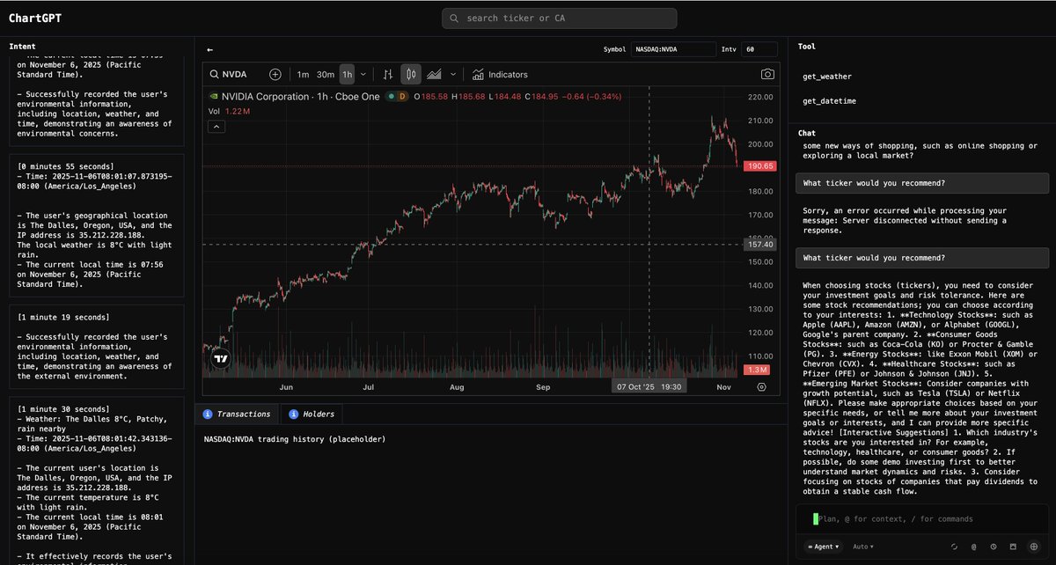Select the candlestick chart style icon
1056x565 pixels.
[x=411, y=75]
